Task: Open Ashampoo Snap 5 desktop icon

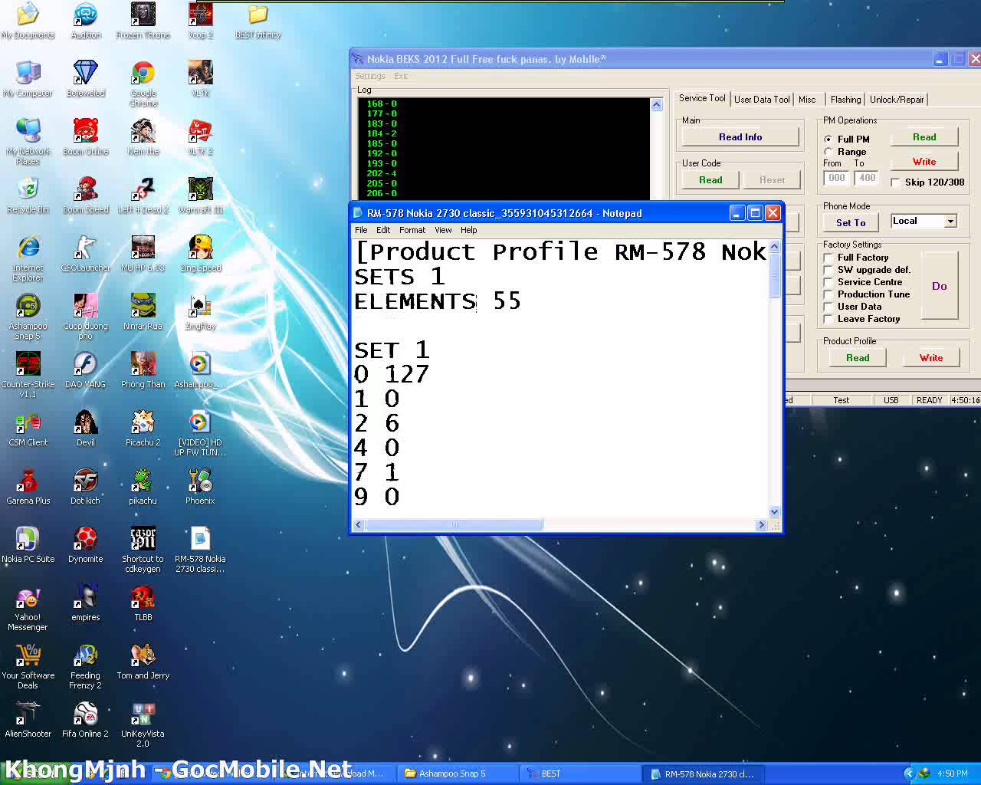Action: tap(28, 317)
